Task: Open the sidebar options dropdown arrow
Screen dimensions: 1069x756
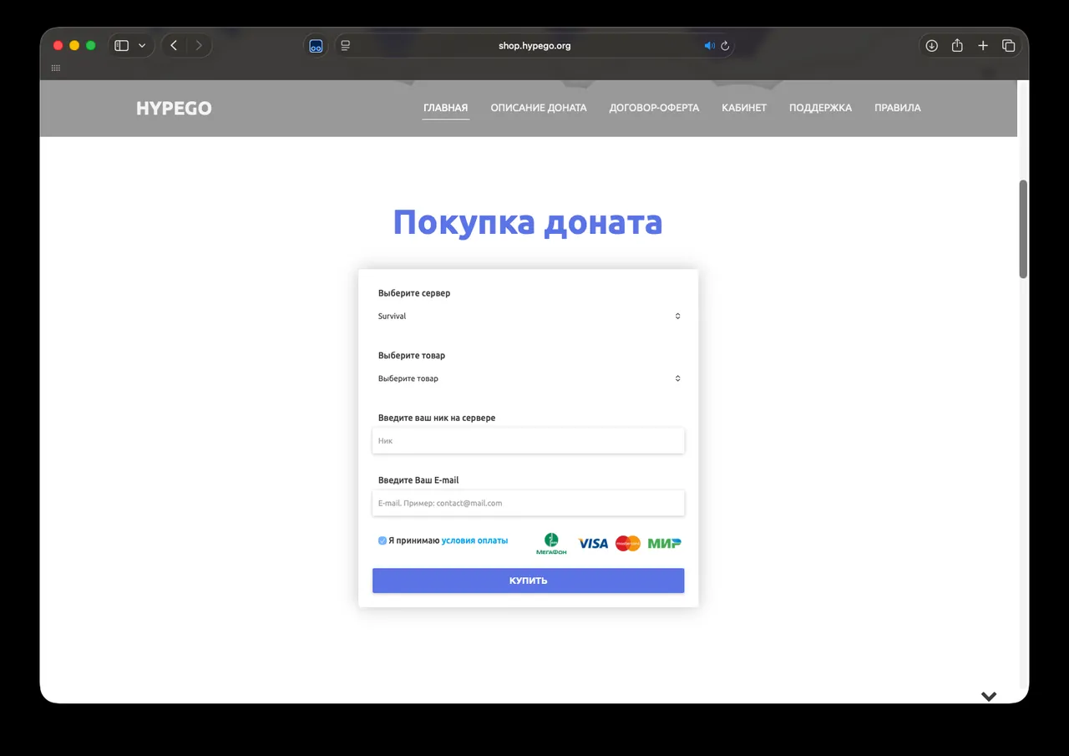Action: 142,46
